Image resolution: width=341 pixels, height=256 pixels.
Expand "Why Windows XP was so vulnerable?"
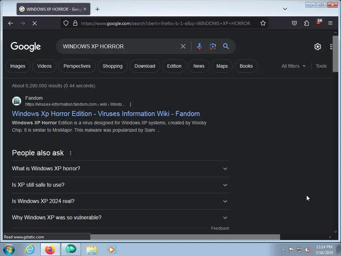click(x=121, y=218)
